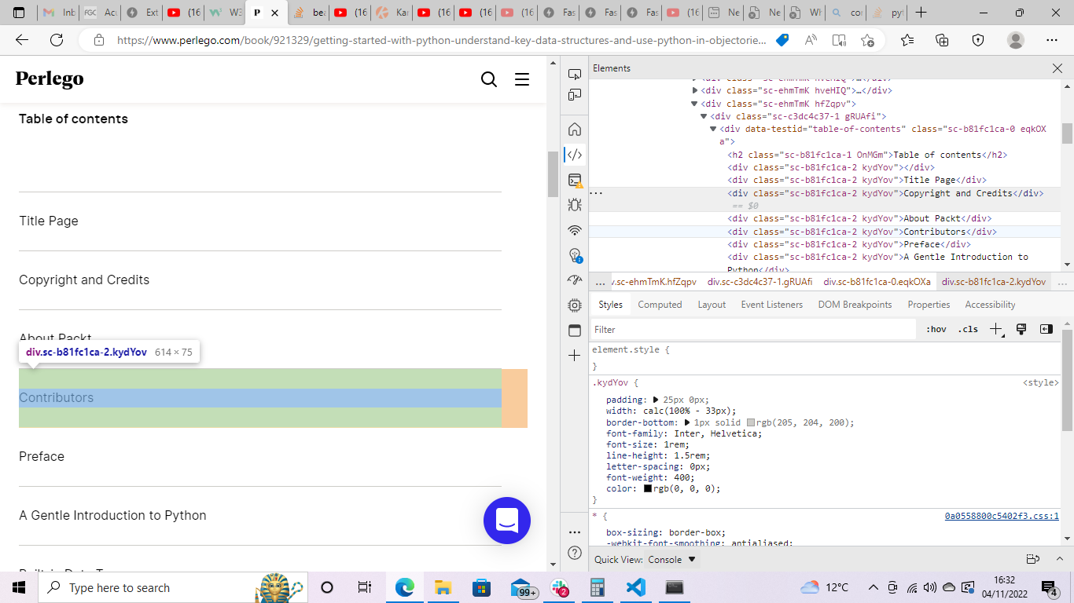This screenshot has height=603, width=1074.
Task: Move Quick View dock icon
Action: click(x=1033, y=559)
